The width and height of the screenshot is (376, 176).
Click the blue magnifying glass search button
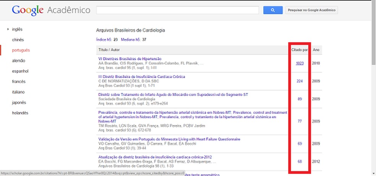click(x=273, y=10)
